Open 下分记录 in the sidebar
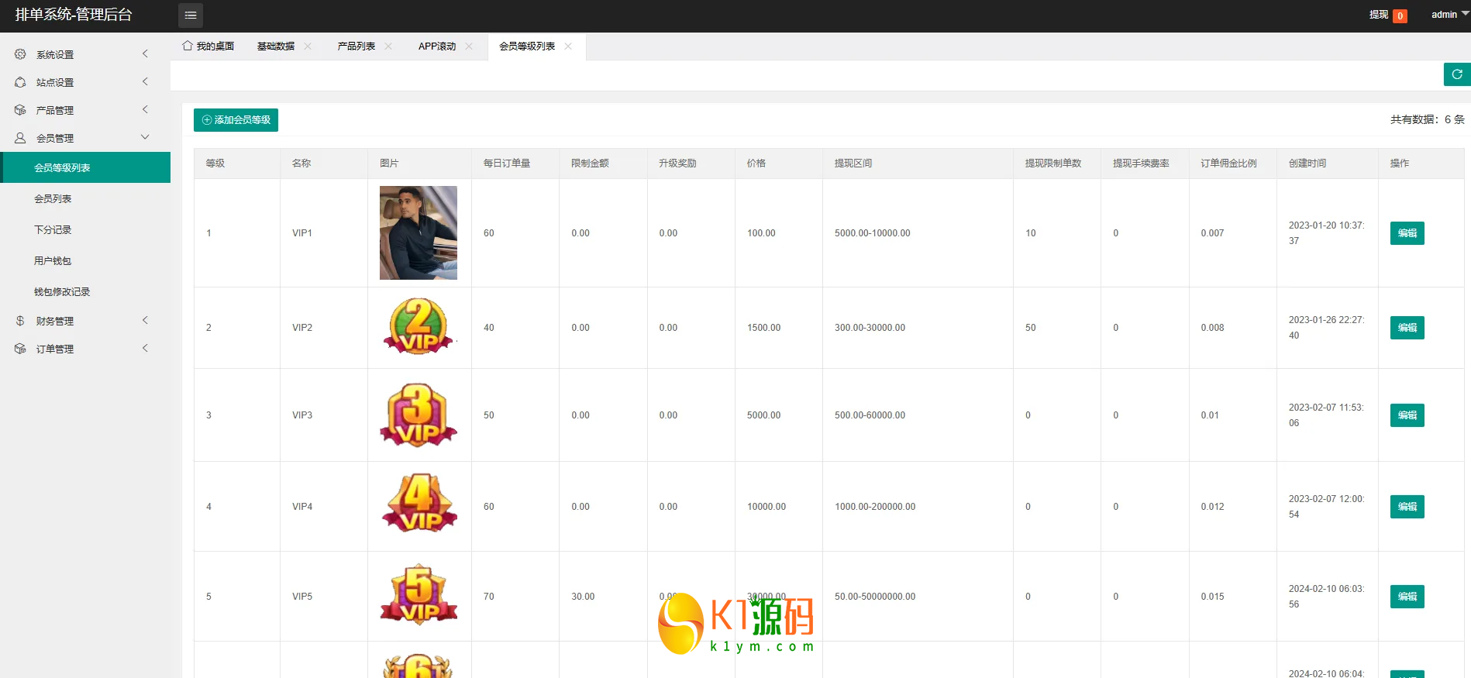The image size is (1471, 678). pos(85,229)
